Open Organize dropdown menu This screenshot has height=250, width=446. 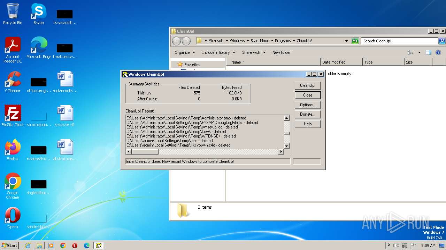point(185,52)
